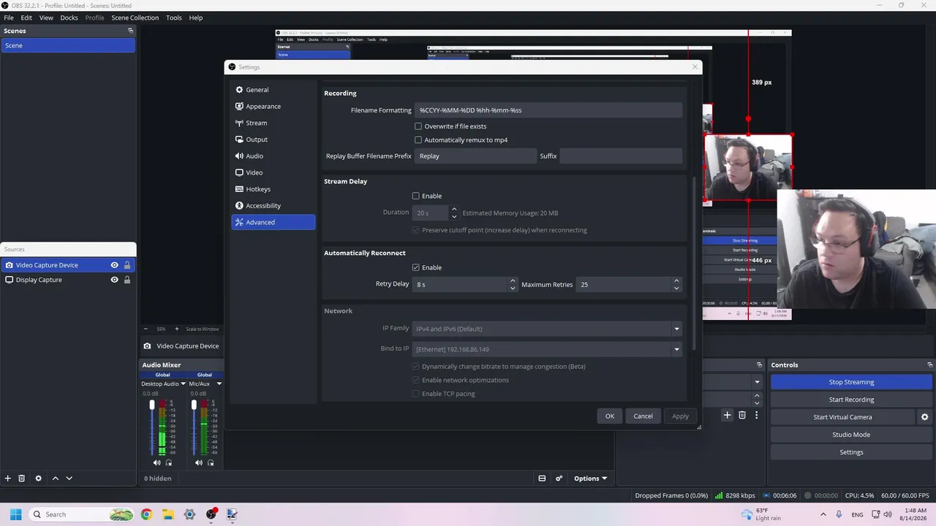Click Start Recording in Controls
936x526 pixels.
tap(851, 400)
